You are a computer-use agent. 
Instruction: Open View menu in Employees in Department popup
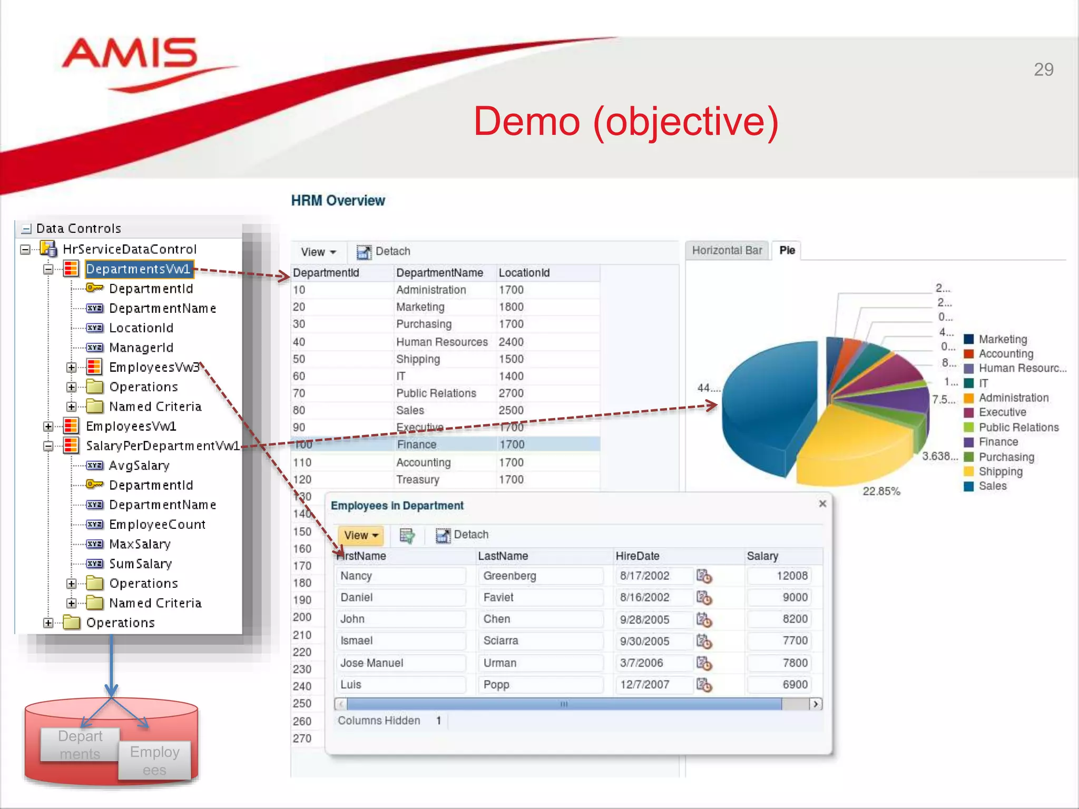(361, 535)
